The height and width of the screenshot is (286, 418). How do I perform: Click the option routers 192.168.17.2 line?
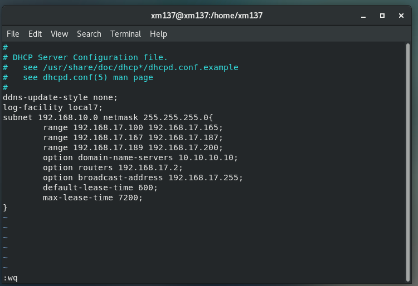coord(113,167)
